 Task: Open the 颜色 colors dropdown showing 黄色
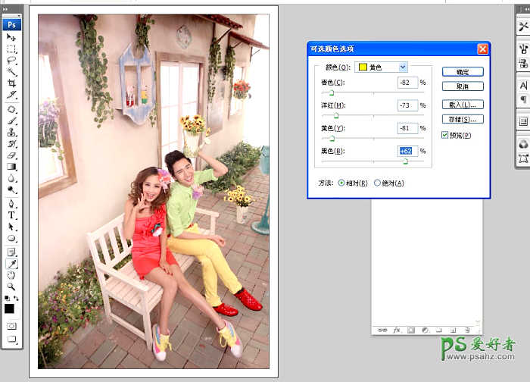[x=382, y=67]
